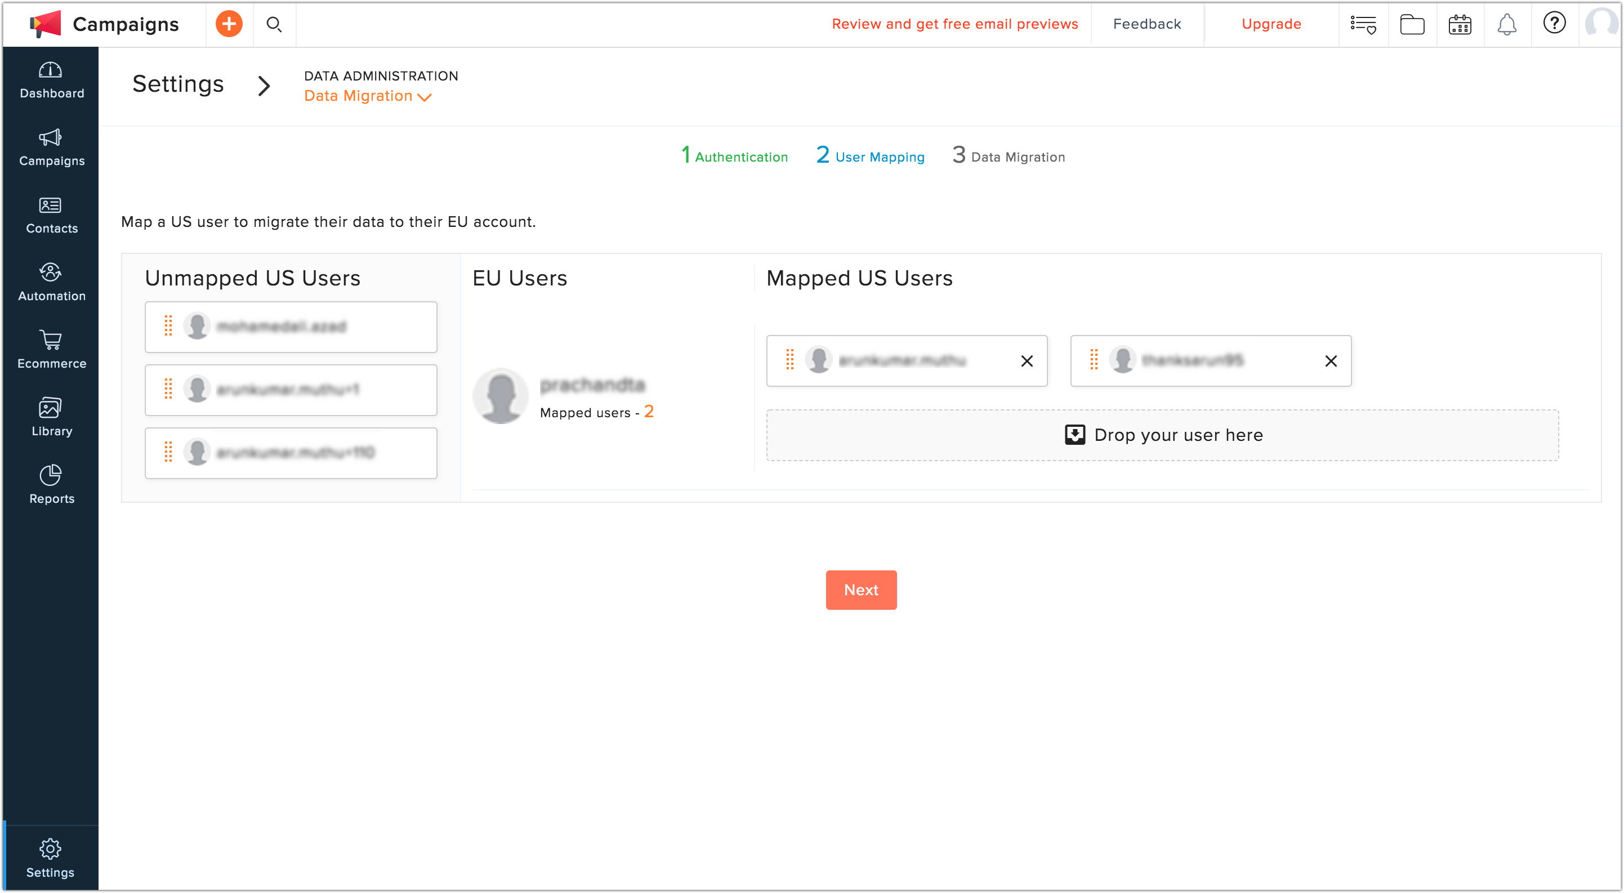Open the notifications bell icon
The height and width of the screenshot is (893, 1624).
[1507, 25]
